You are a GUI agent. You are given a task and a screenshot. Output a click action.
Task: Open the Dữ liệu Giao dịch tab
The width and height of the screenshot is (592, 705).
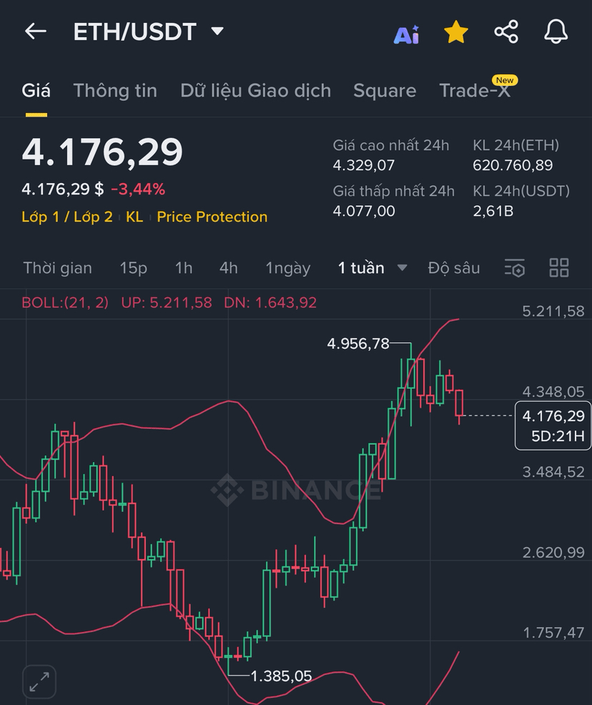click(255, 91)
